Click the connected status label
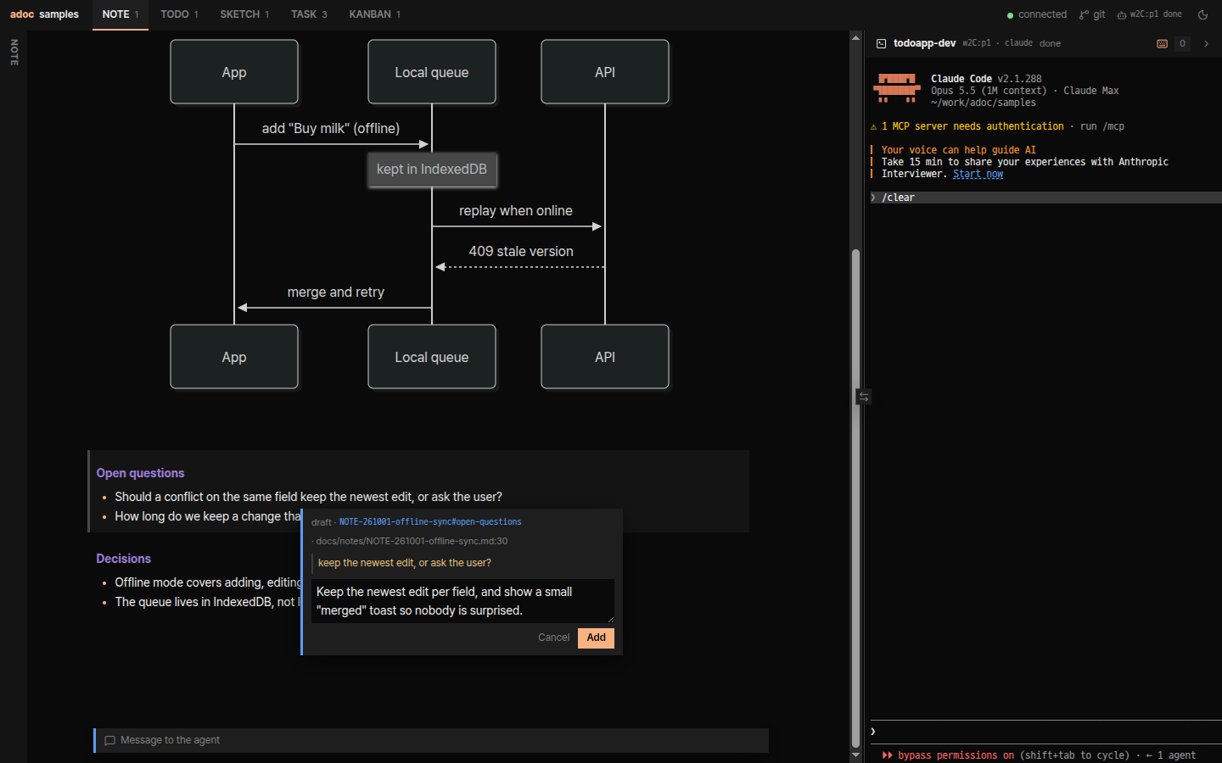Image resolution: width=1222 pixels, height=763 pixels. coord(1043,14)
